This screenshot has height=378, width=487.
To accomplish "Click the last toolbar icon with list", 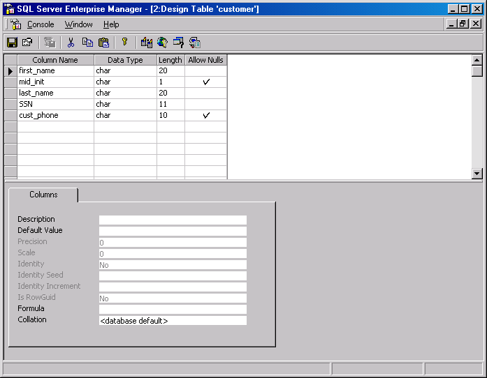I will coord(195,43).
